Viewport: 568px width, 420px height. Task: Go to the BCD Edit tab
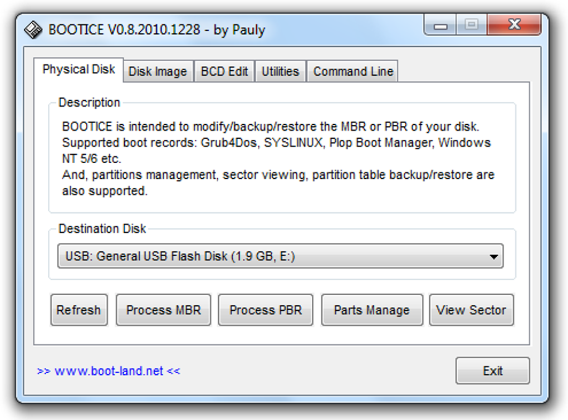point(224,72)
